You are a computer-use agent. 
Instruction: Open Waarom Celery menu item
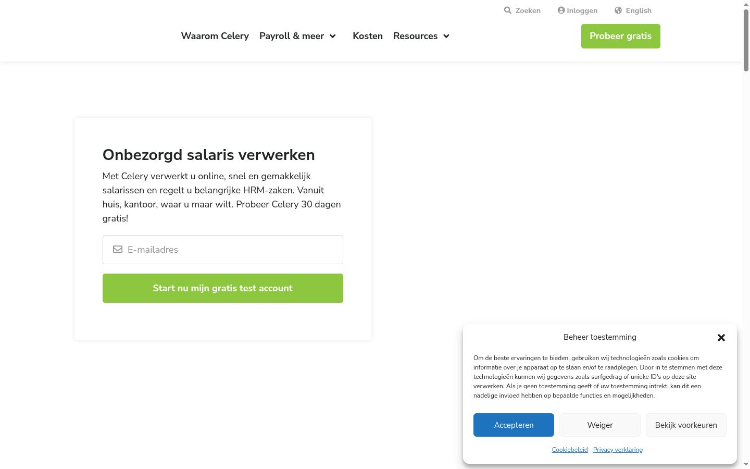(215, 36)
